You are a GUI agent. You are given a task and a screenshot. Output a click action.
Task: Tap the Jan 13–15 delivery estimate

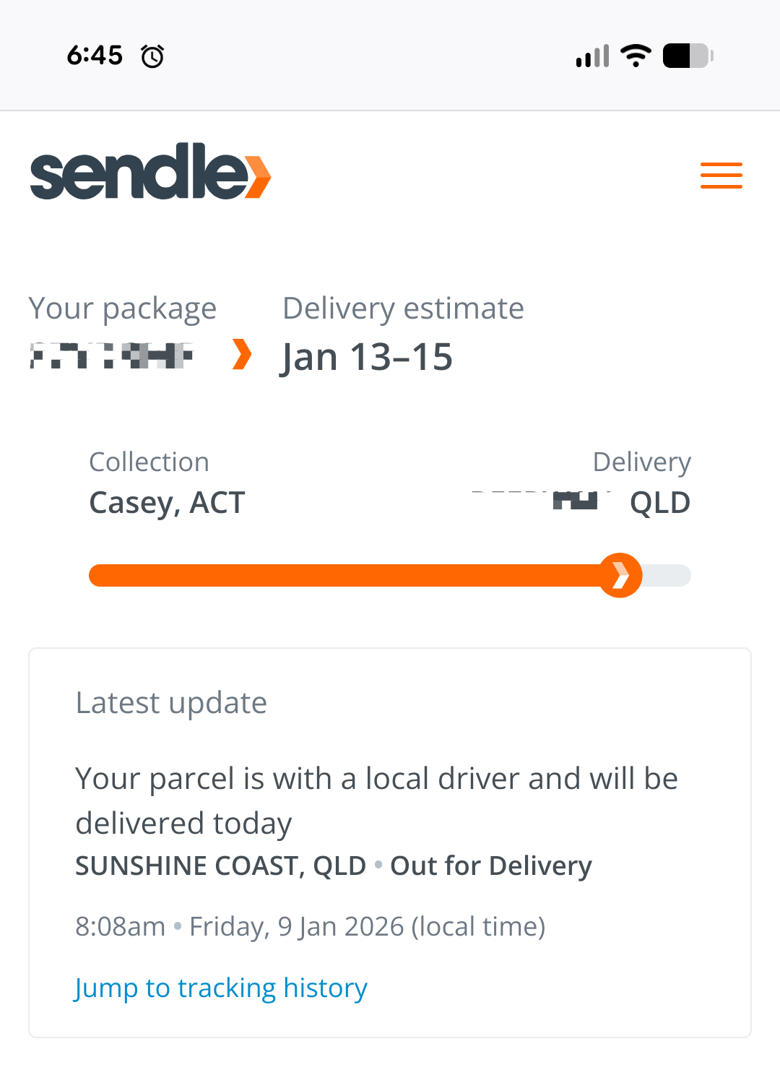pos(367,357)
